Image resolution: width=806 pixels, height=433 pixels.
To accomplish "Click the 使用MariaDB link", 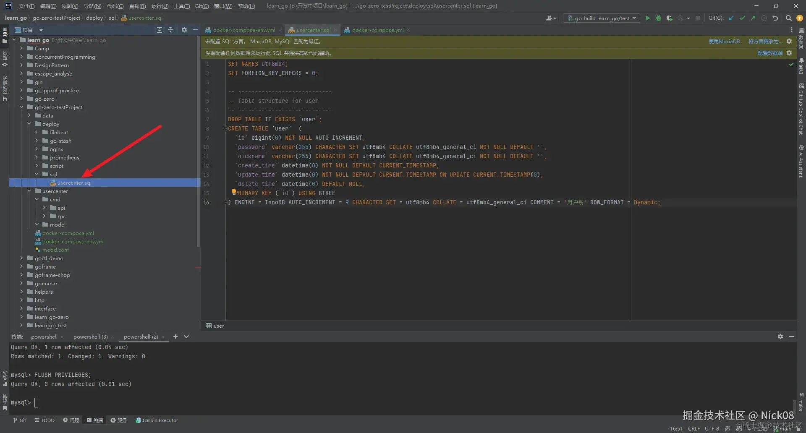I will 724,41.
